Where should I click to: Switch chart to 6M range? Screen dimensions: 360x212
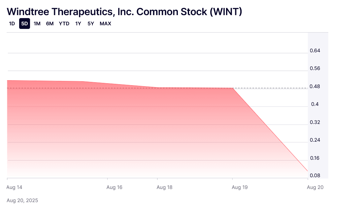pyautogui.click(x=50, y=24)
